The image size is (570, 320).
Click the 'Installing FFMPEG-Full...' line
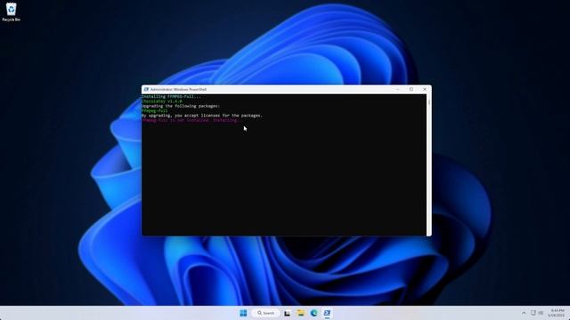coord(171,97)
